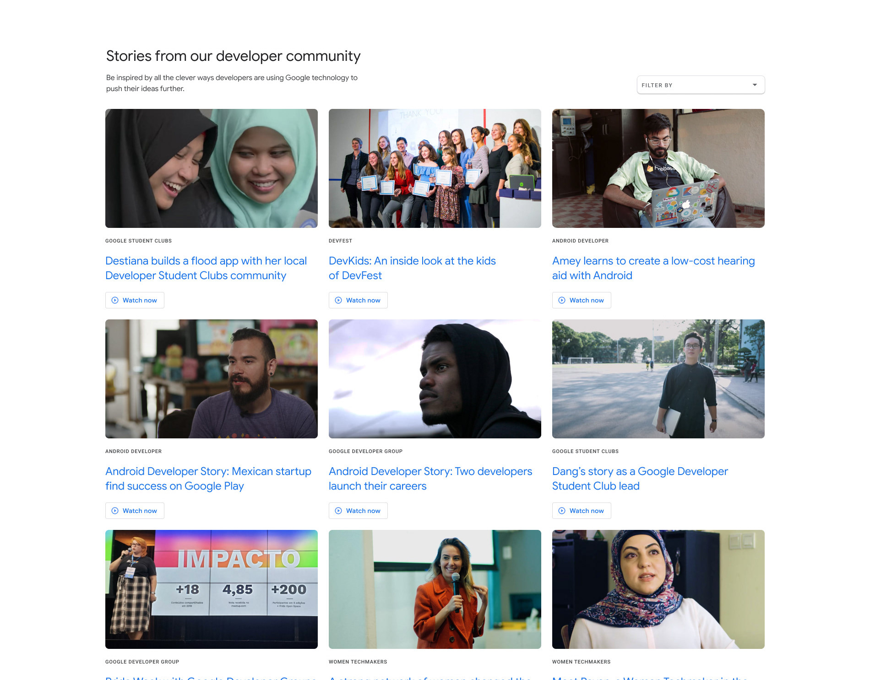Watch now: Two developers launch careers
This screenshot has width=870, height=680.
tap(358, 511)
